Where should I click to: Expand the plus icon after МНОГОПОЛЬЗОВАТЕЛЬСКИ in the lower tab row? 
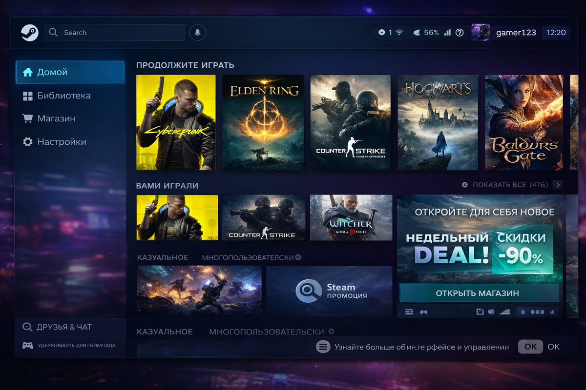(332, 331)
